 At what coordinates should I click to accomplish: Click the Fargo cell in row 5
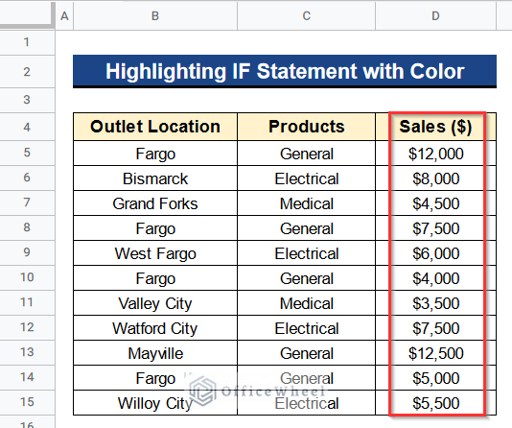tap(155, 154)
